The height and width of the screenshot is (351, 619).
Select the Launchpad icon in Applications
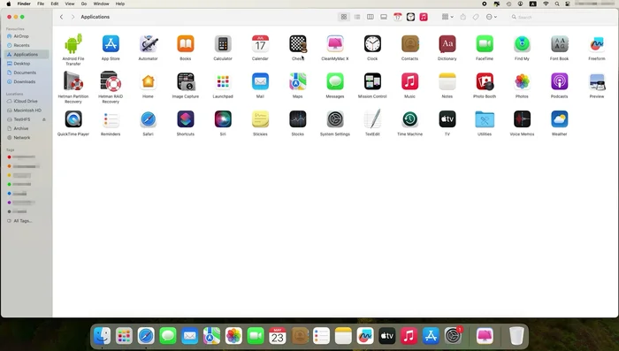pyautogui.click(x=223, y=81)
